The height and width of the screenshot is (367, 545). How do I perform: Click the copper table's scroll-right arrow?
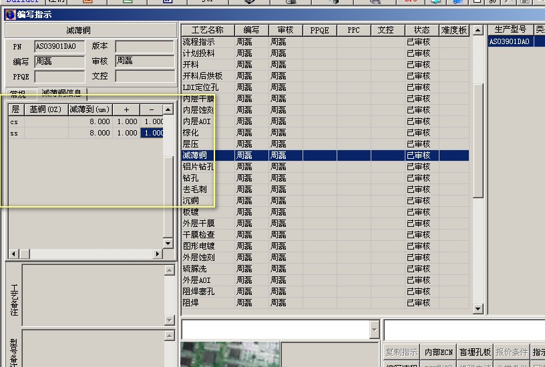point(158,254)
